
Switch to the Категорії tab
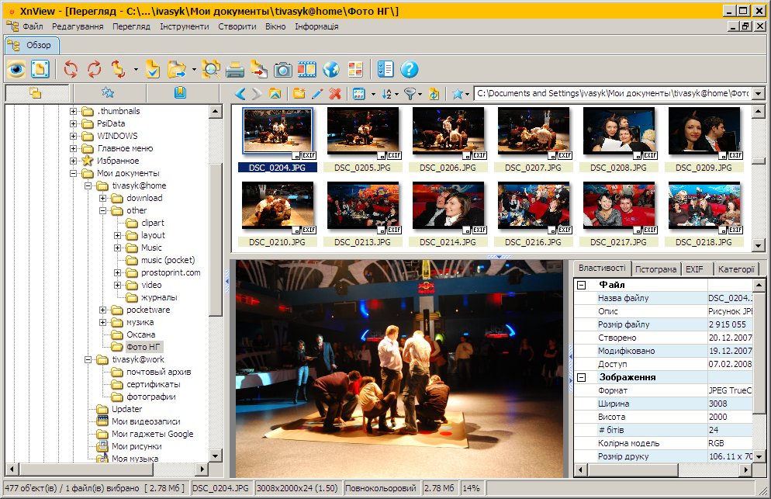click(735, 269)
